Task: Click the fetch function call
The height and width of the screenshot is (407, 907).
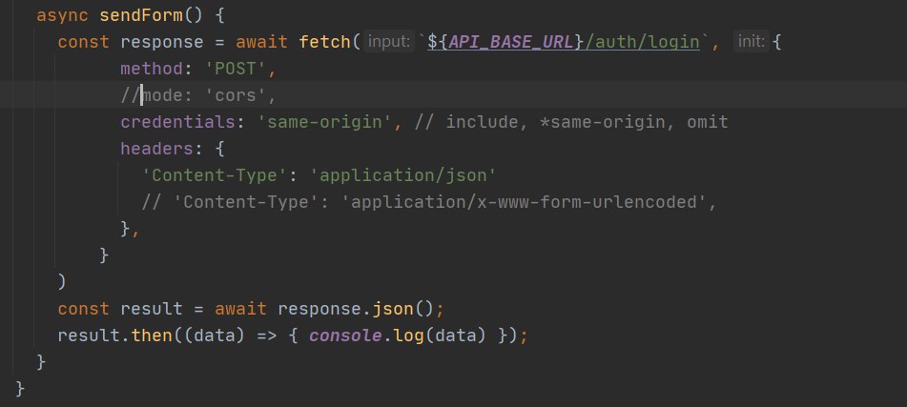Action: click(324, 42)
